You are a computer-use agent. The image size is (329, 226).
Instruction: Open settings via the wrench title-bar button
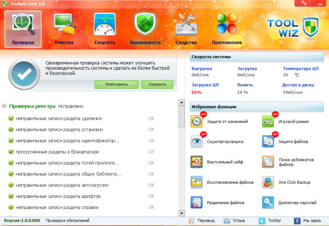[x=304, y=3]
